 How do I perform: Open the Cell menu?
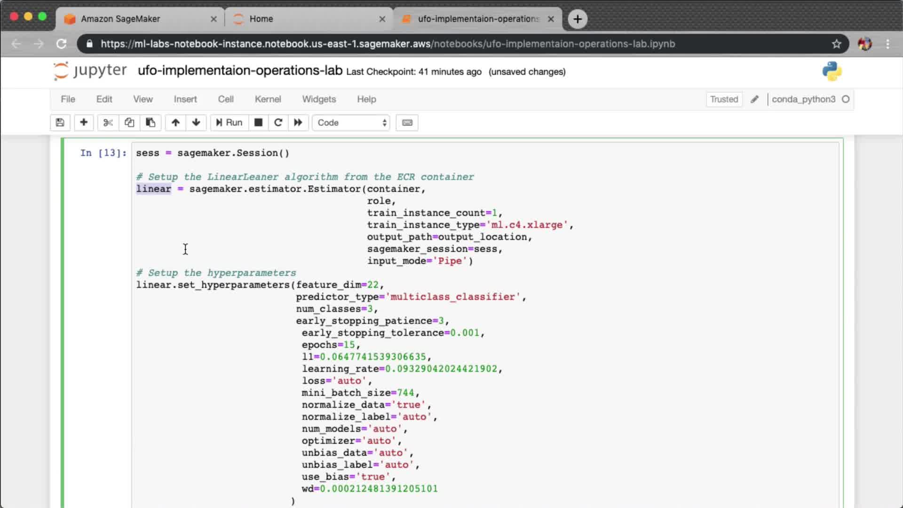[x=226, y=99]
